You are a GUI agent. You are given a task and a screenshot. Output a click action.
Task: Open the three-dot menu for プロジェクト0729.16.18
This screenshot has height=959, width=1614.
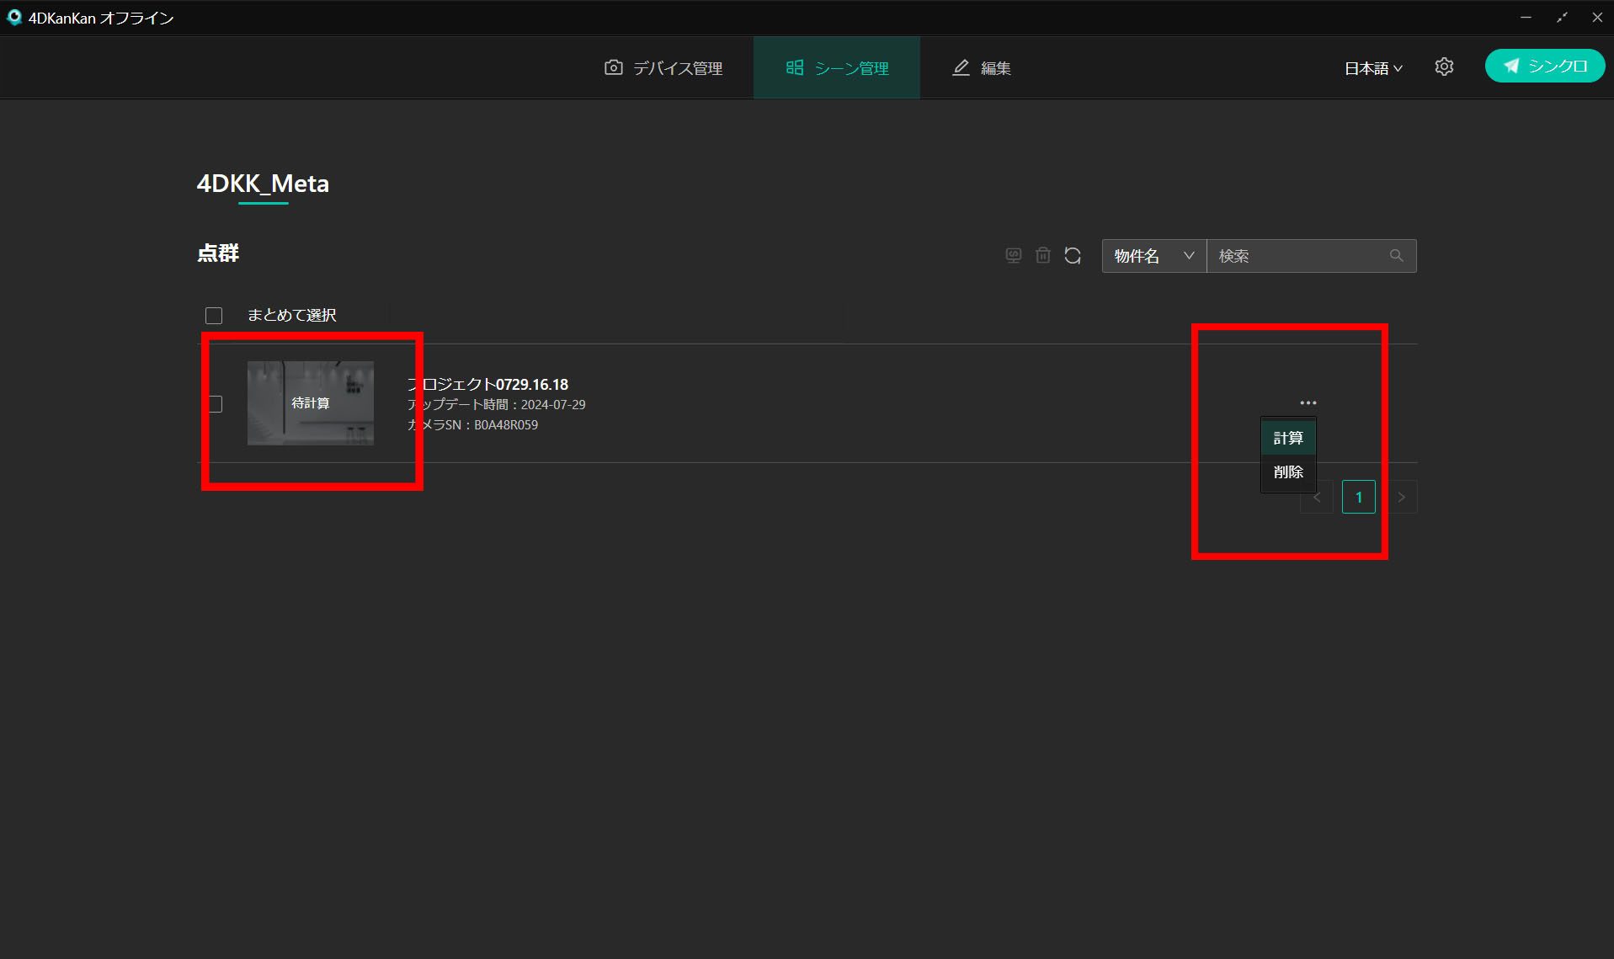1308,403
